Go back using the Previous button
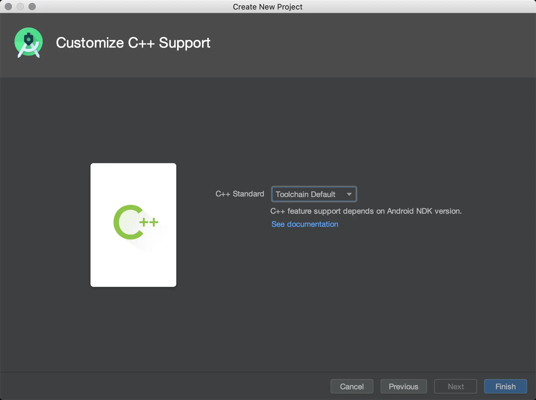The width and height of the screenshot is (536, 400). 403,386
